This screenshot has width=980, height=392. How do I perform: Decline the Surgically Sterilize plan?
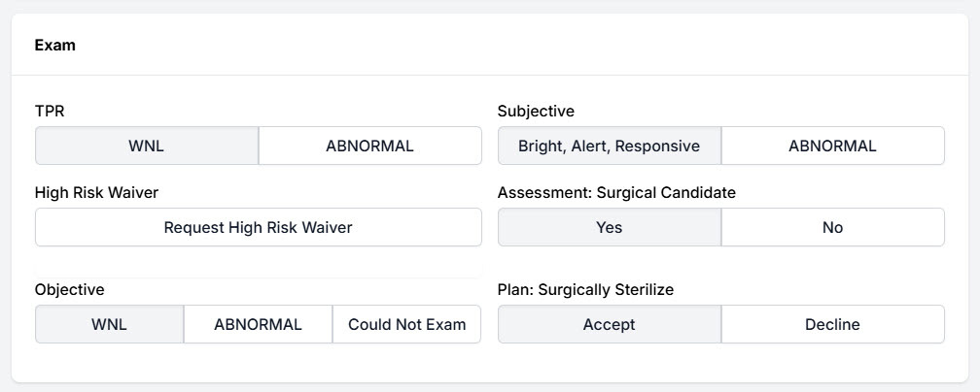(832, 325)
